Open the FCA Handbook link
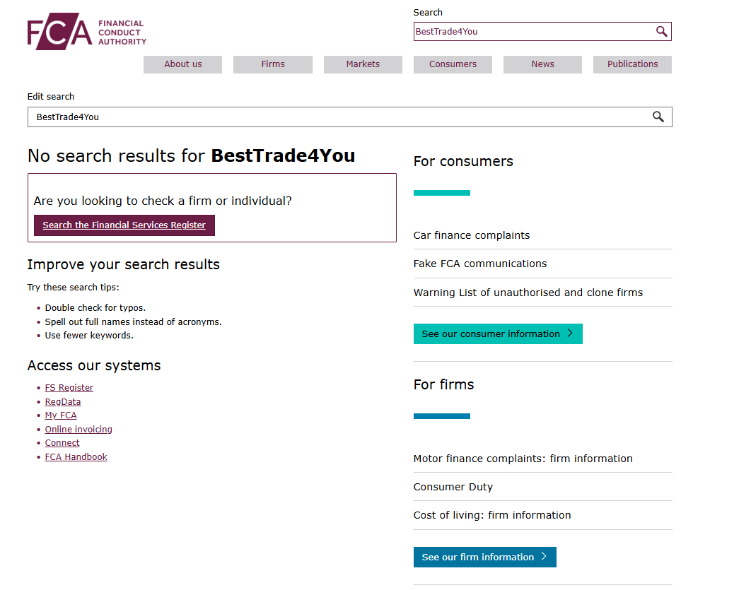The width and height of the screenshot is (751, 590). pyautogui.click(x=76, y=457)
